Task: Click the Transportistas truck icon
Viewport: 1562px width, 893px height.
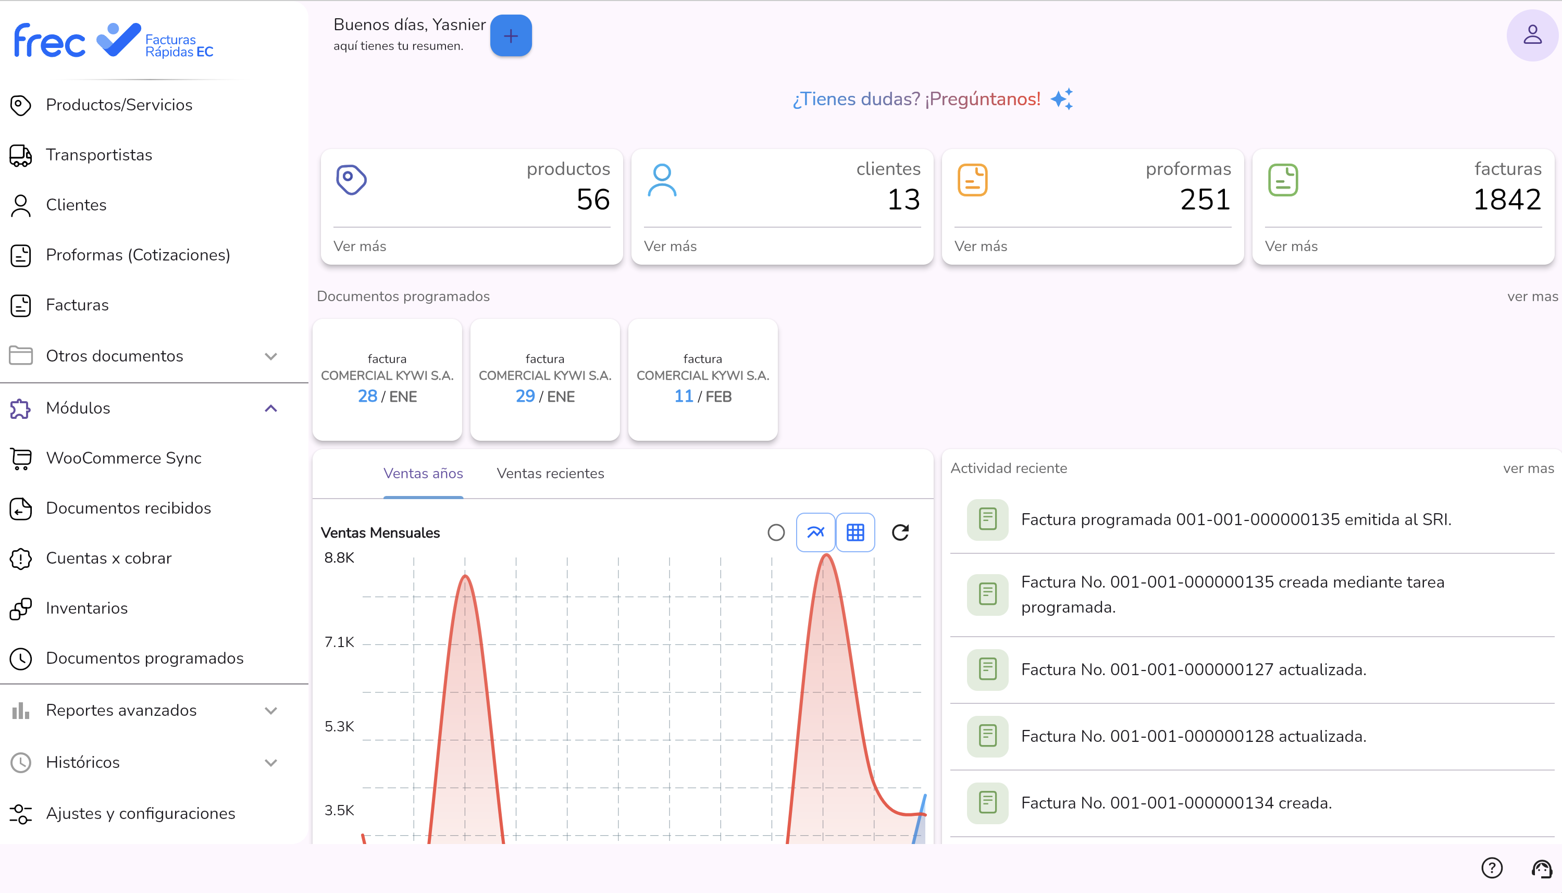Action: [21, 155]
